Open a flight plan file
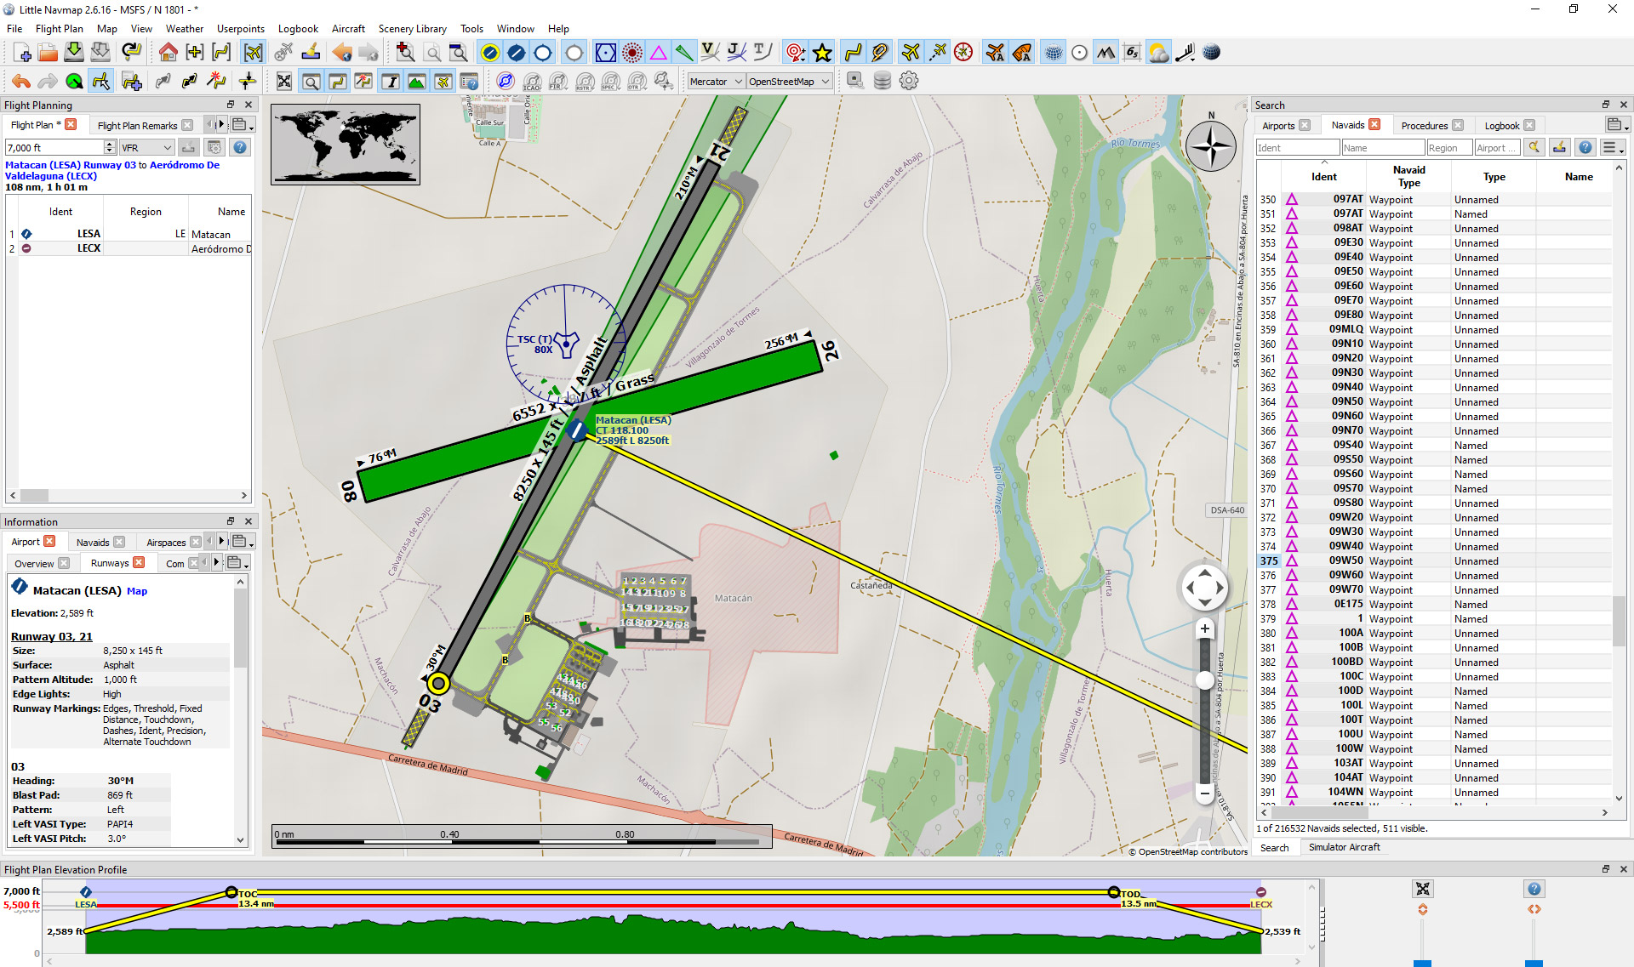The image size is (1634, 967). [49, 53]
